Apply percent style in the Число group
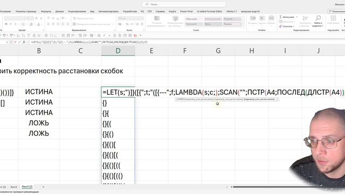Viewport: 345px width, 194px height. click(127, 24)
